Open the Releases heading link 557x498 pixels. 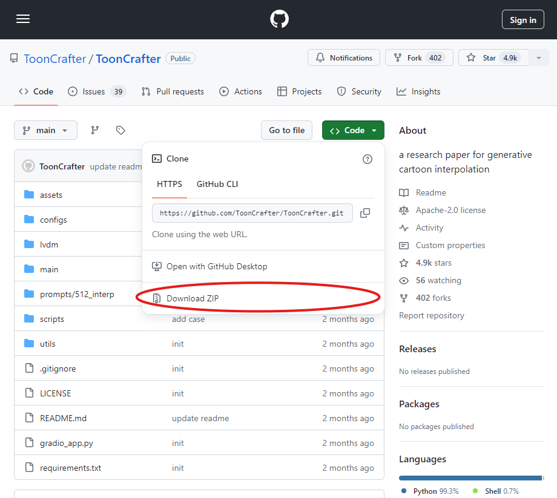coord(417,349)
